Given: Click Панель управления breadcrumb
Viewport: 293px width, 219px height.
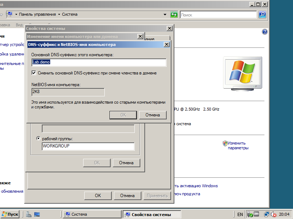Looking at the screenshot, I should pyautogui.click(x=37, y=14).
